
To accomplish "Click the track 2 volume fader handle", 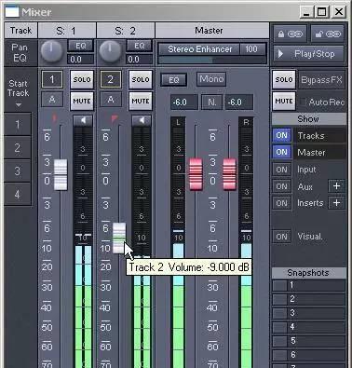I will point(119,238).
